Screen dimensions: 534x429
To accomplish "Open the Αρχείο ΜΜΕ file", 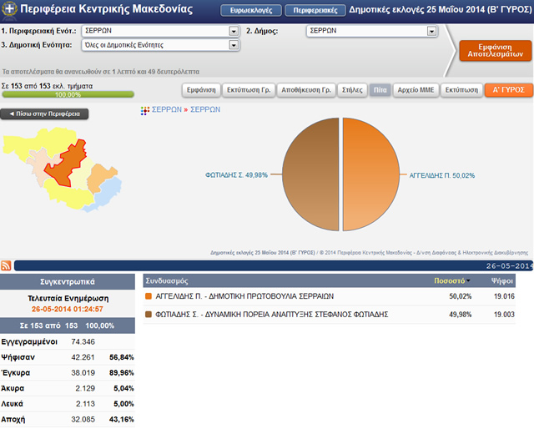I will (416, 90).
